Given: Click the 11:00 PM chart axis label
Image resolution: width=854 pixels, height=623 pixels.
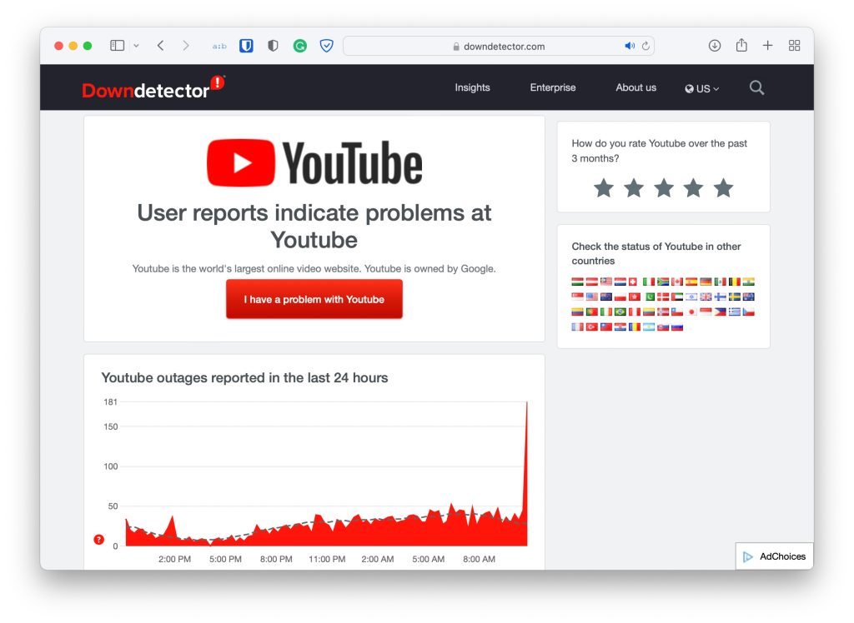Looking at the screenshot, I should point(327,560).
